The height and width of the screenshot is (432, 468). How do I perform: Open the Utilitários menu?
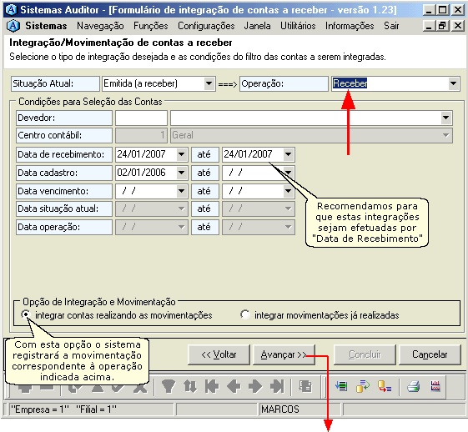pos(298,26)
